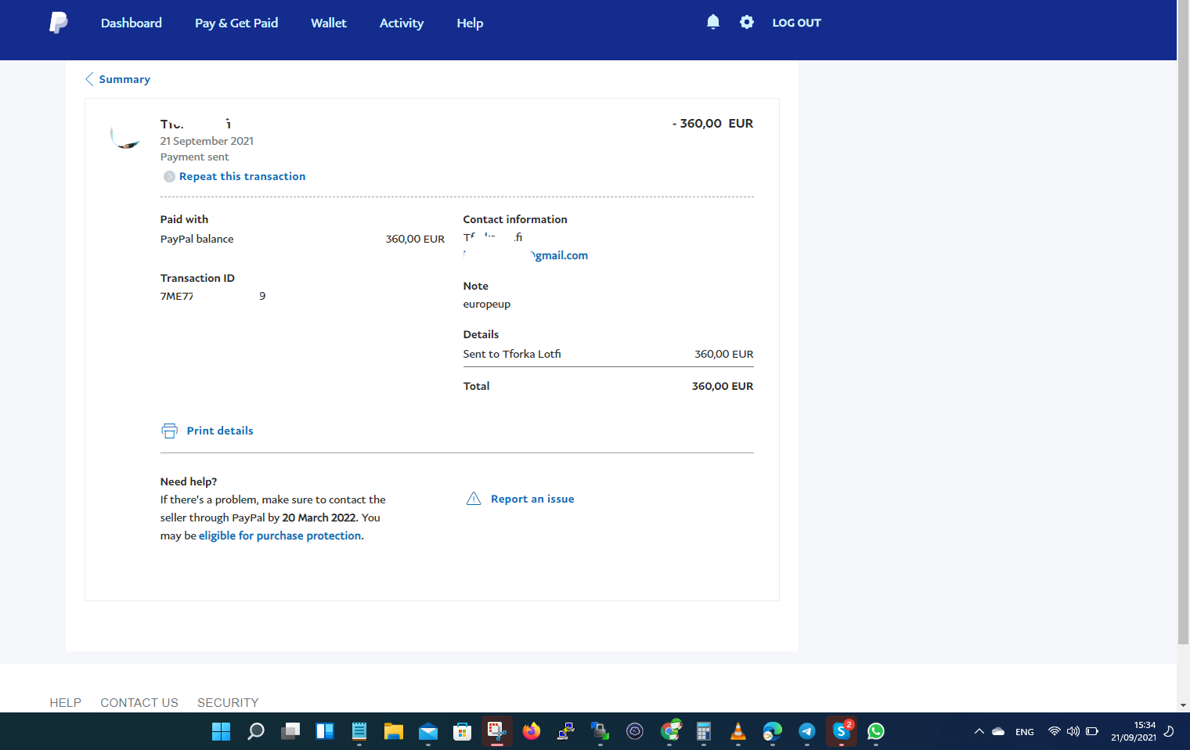Open the SECURITY footer link
This screenshot has width=1190, height=750.
click(x=228, y=702)
